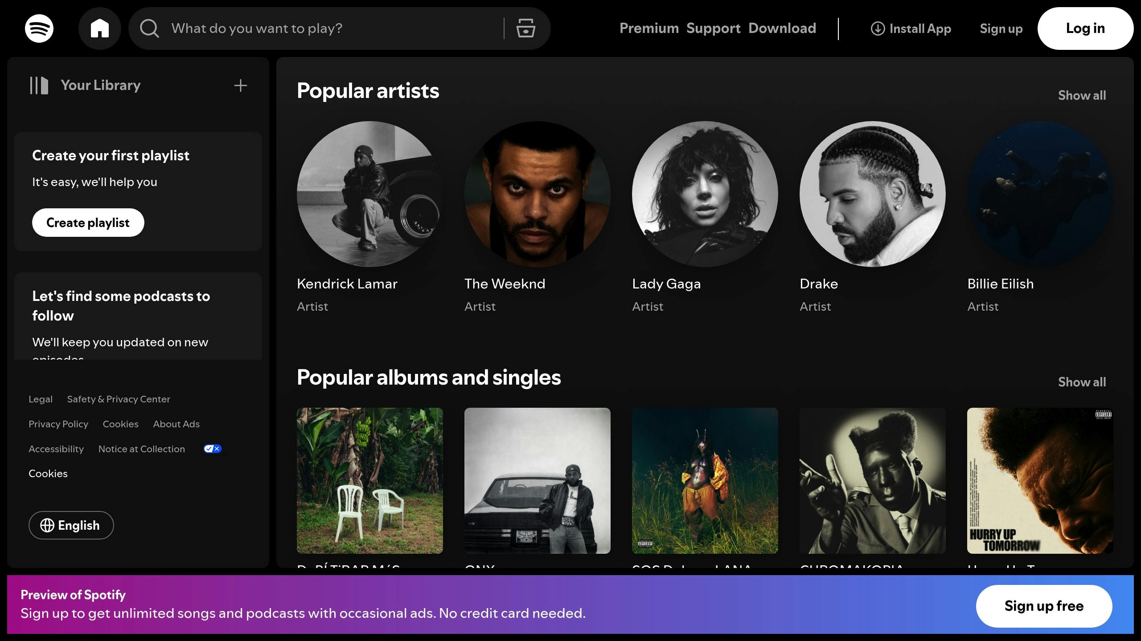Open the album cover with white plastic chairs
This screenshot has width=1141, height=641.
point(370,481)
